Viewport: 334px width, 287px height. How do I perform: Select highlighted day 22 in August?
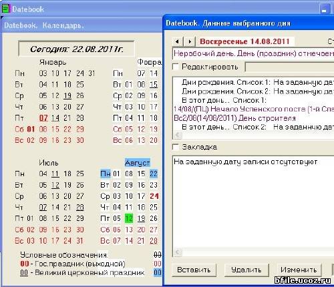(x=154, y=174)
